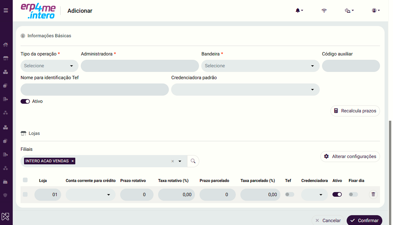393x225 pixels.
Task: Click the wifi connection status icon
Action: click(324, 11)
